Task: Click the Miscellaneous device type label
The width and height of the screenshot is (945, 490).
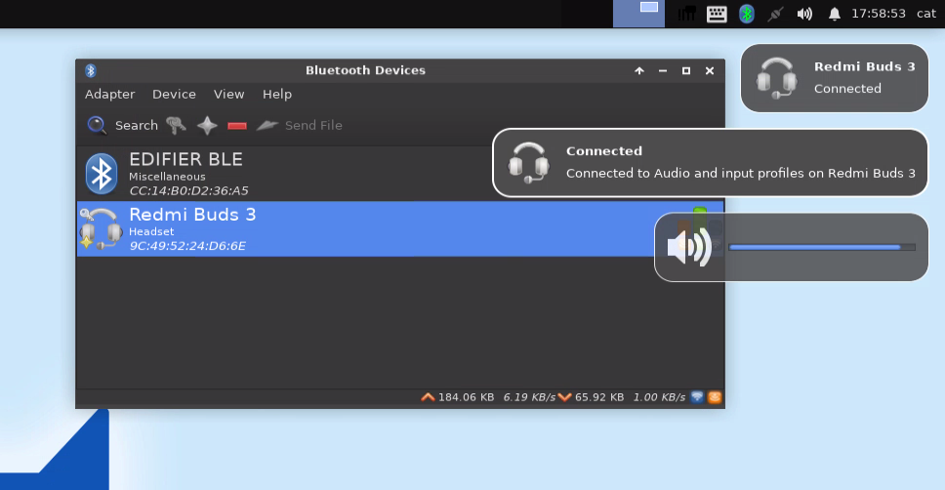Action: click(x=167, y=177)
